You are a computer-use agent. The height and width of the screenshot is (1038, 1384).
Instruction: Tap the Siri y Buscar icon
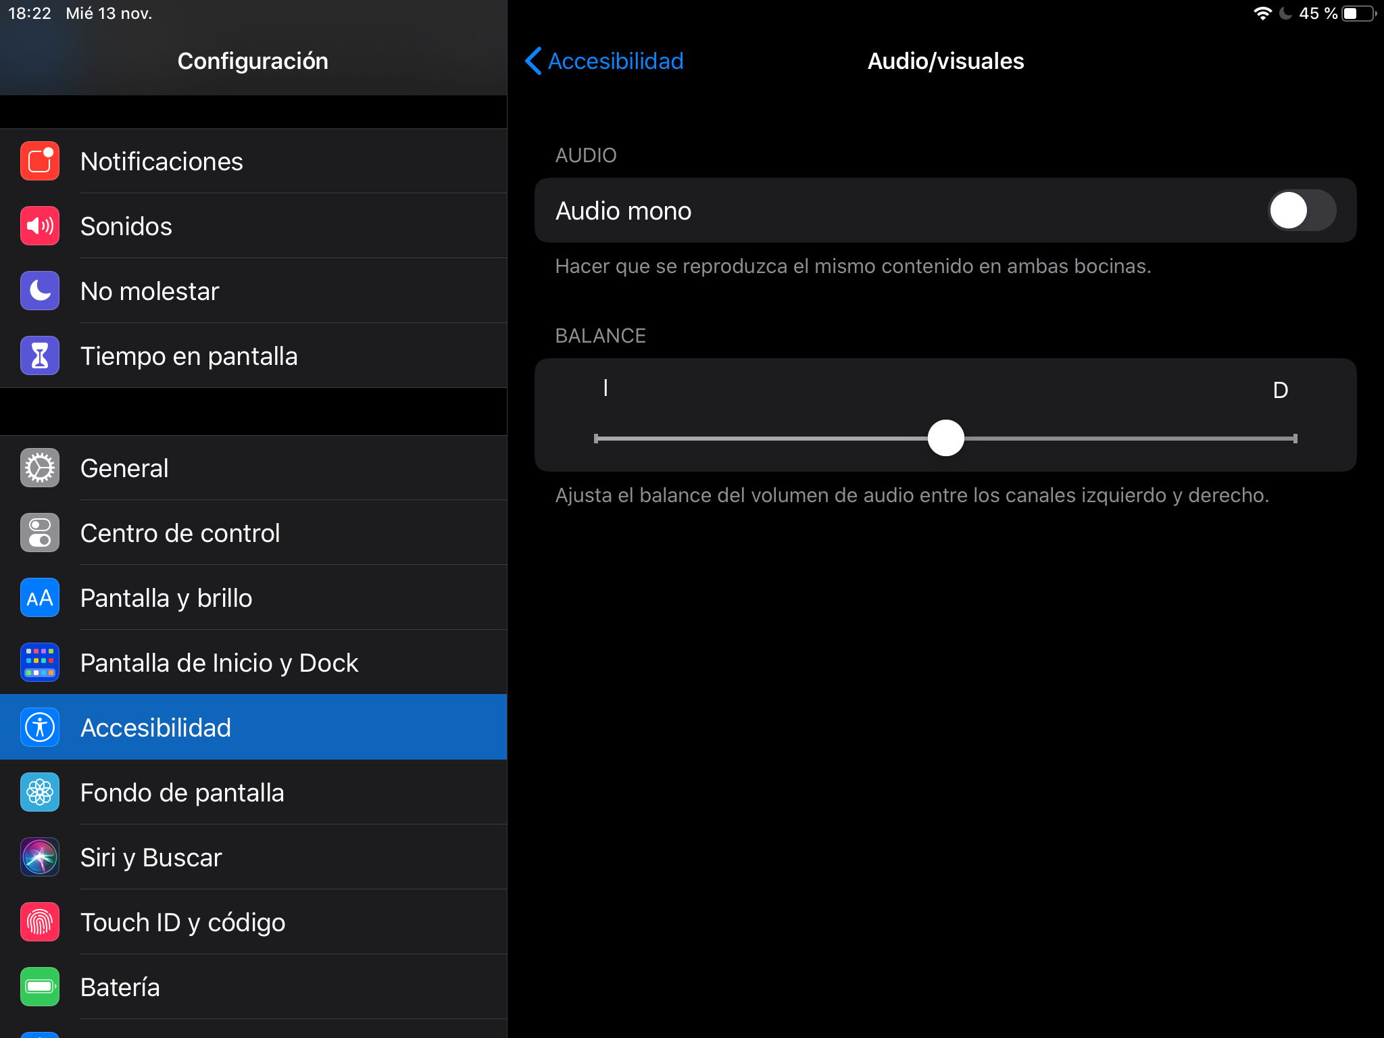pyautogui.click(x=40, y=858)
